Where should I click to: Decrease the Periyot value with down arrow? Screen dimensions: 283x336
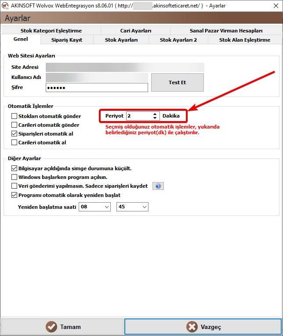tap(155, 118)
